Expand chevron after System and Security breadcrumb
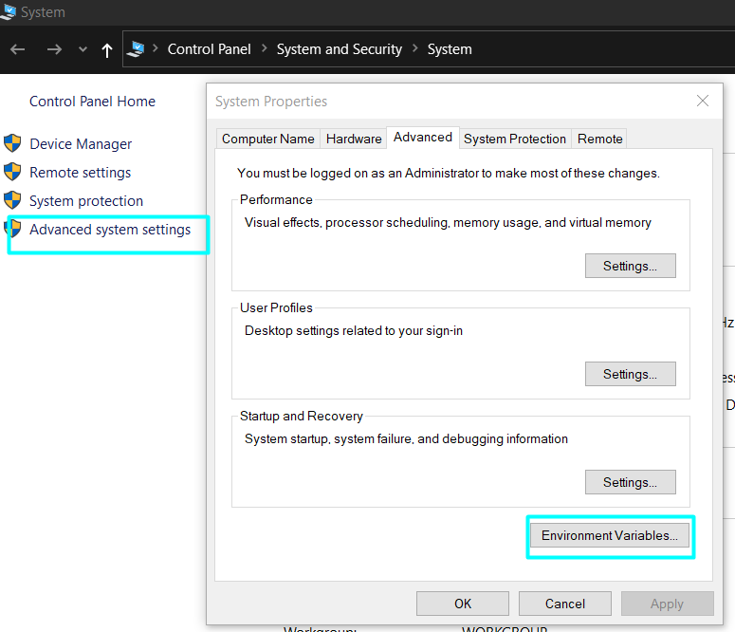This screenshot has height=632, width=735. [x=414, y=49]
